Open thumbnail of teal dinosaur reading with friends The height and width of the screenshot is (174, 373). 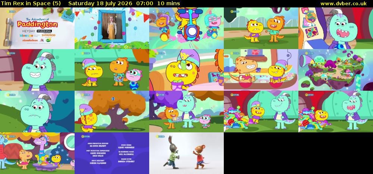[x=186, y=112]
